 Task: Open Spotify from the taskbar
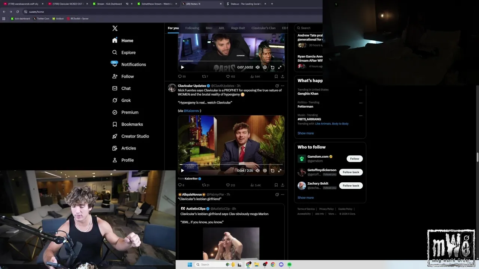290,265
